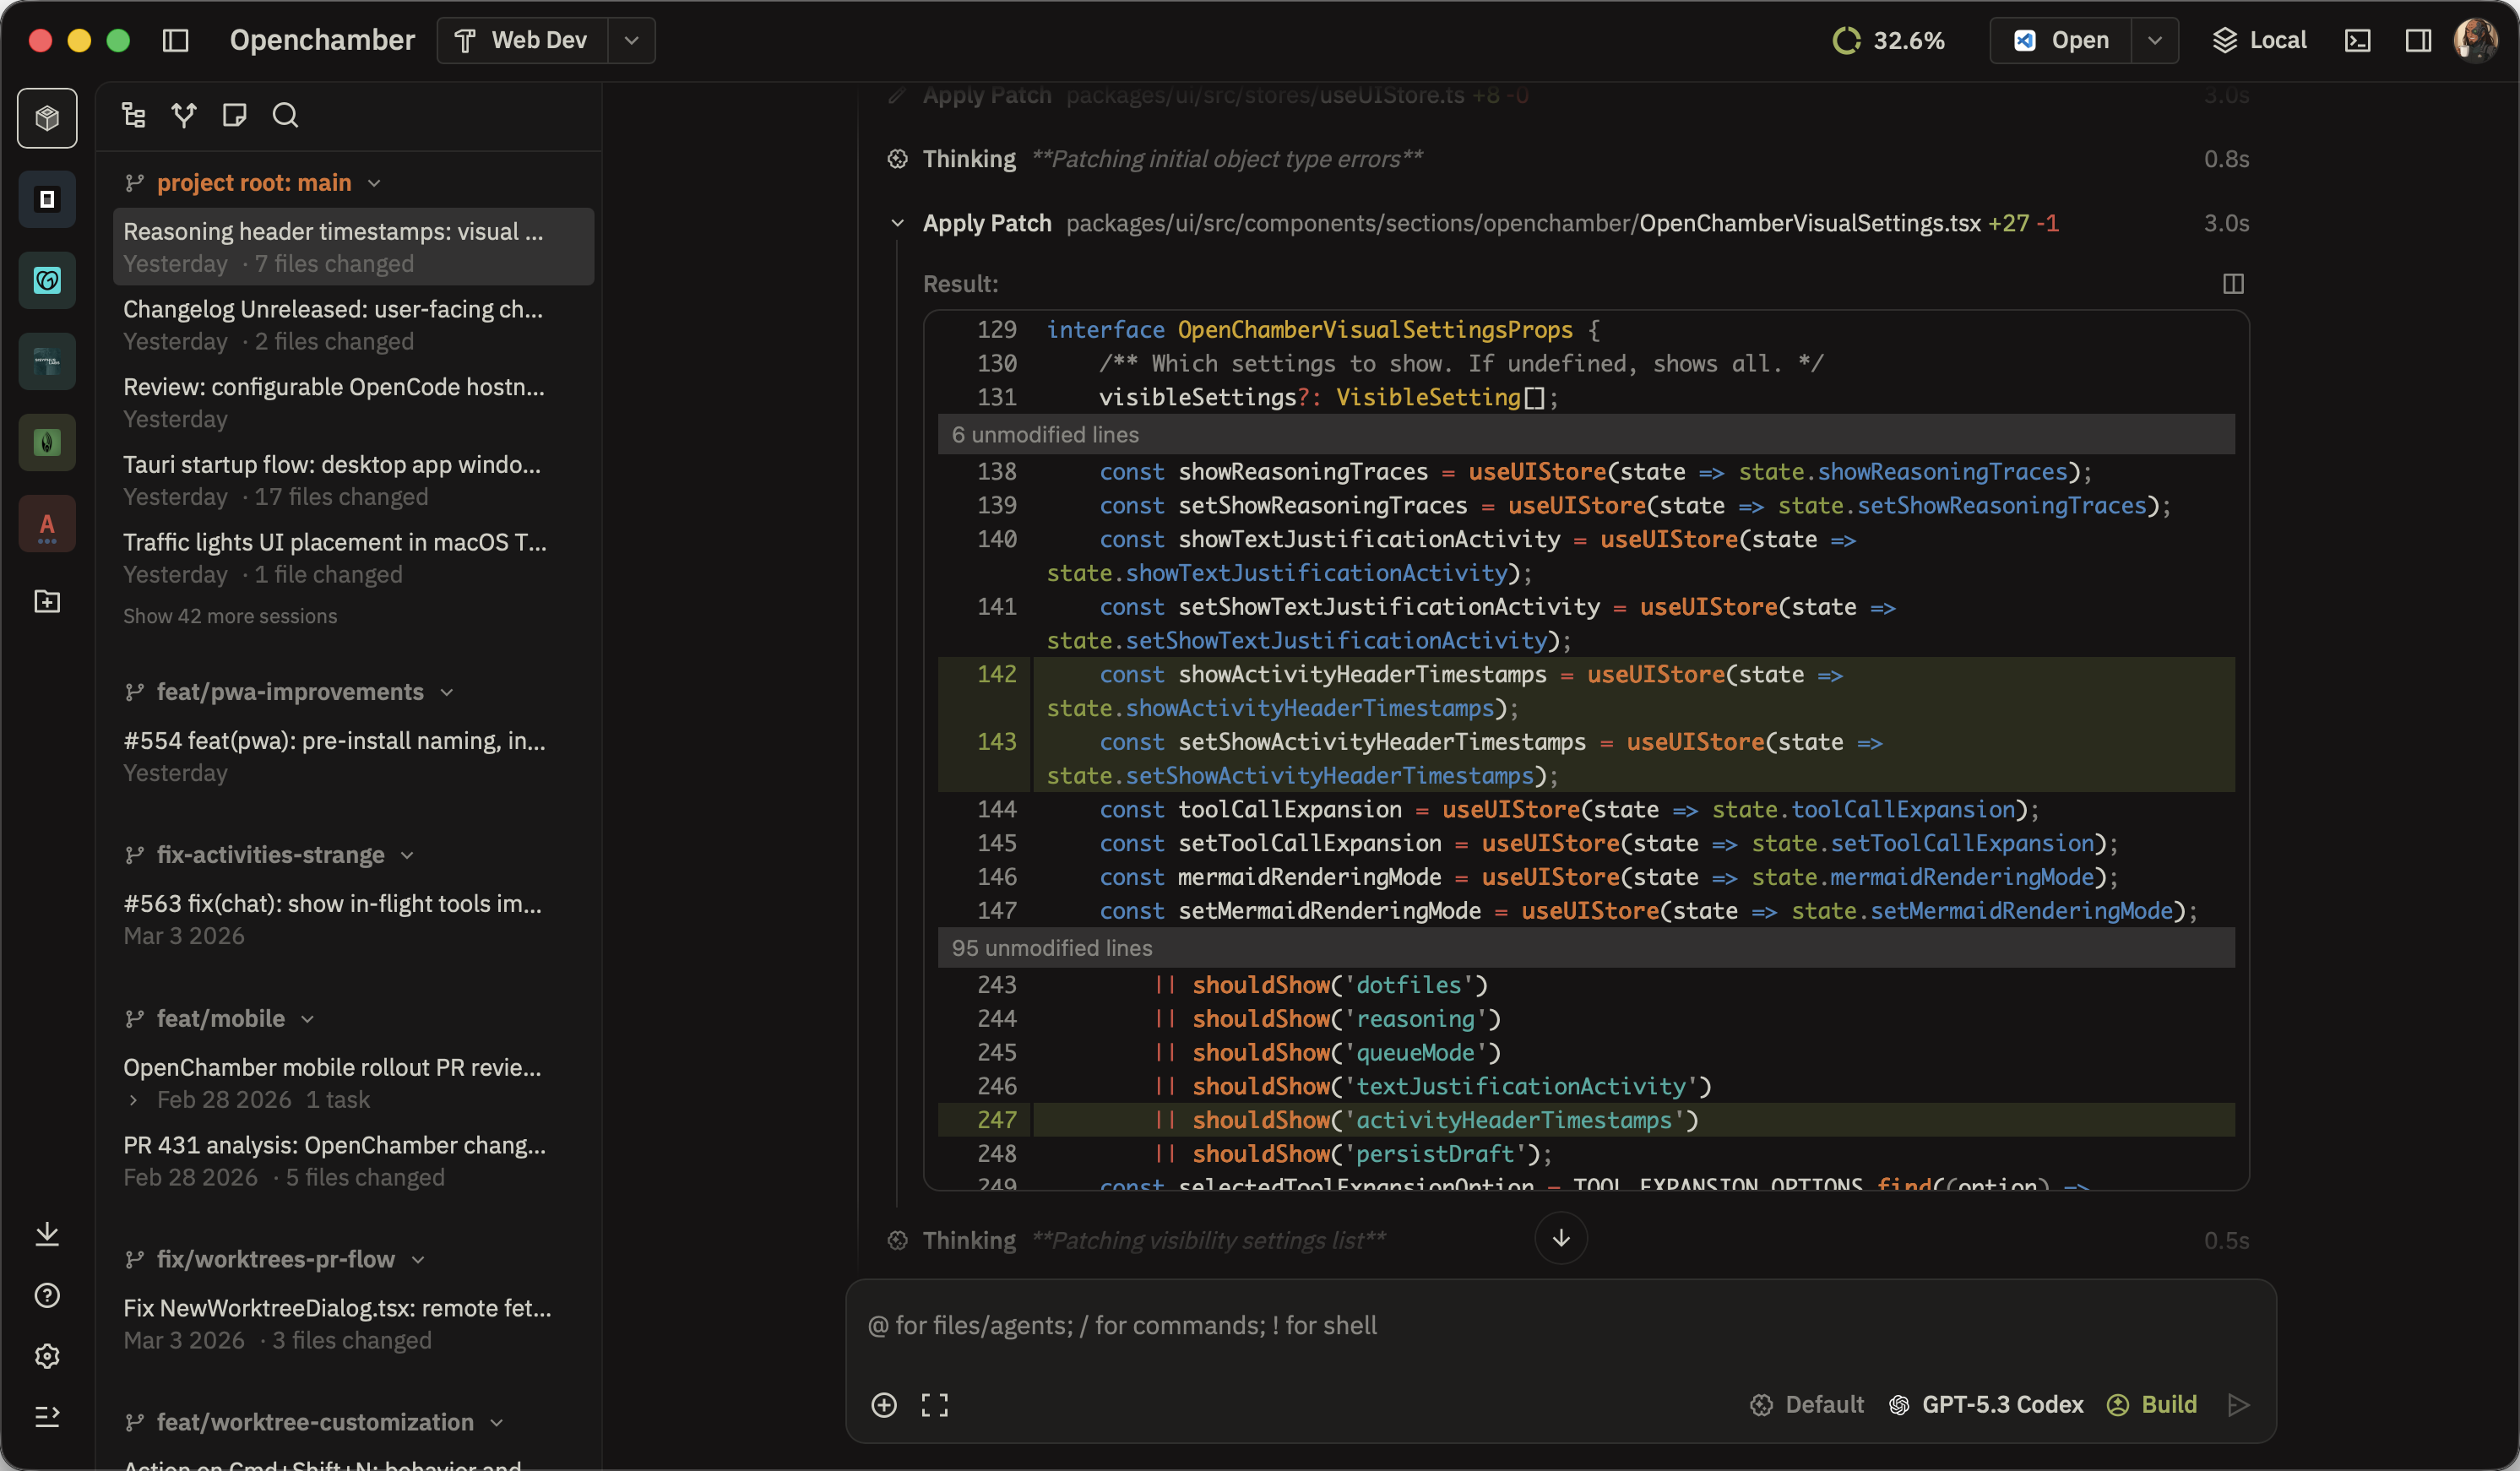2520x1471 pixels.
Task: Open the Default thinking variant selector
Action: pos(1808,1405)
